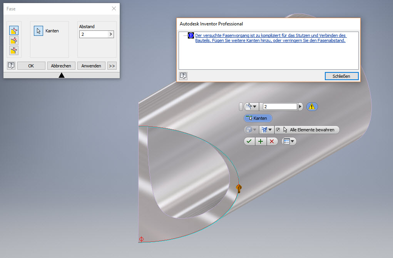The width and height of the screenshot is (393, 258).
Task: Click the Alle Elemente bewahren label
Action: click(x=312, y=130)
